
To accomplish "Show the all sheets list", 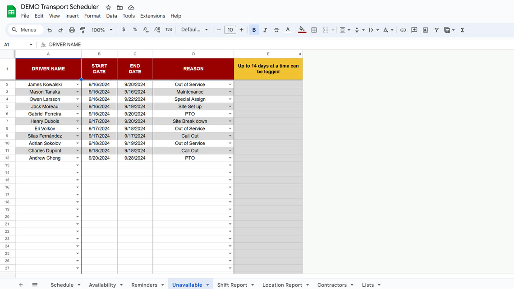I will pyautogui.click(x=35, y=285).
